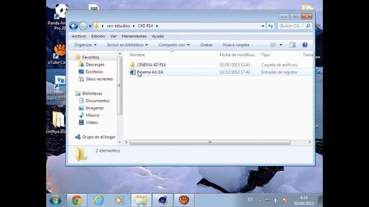Show hidden tray icons arrow
This screenshot has width=369, height=207.
click(x=260, y=201)
